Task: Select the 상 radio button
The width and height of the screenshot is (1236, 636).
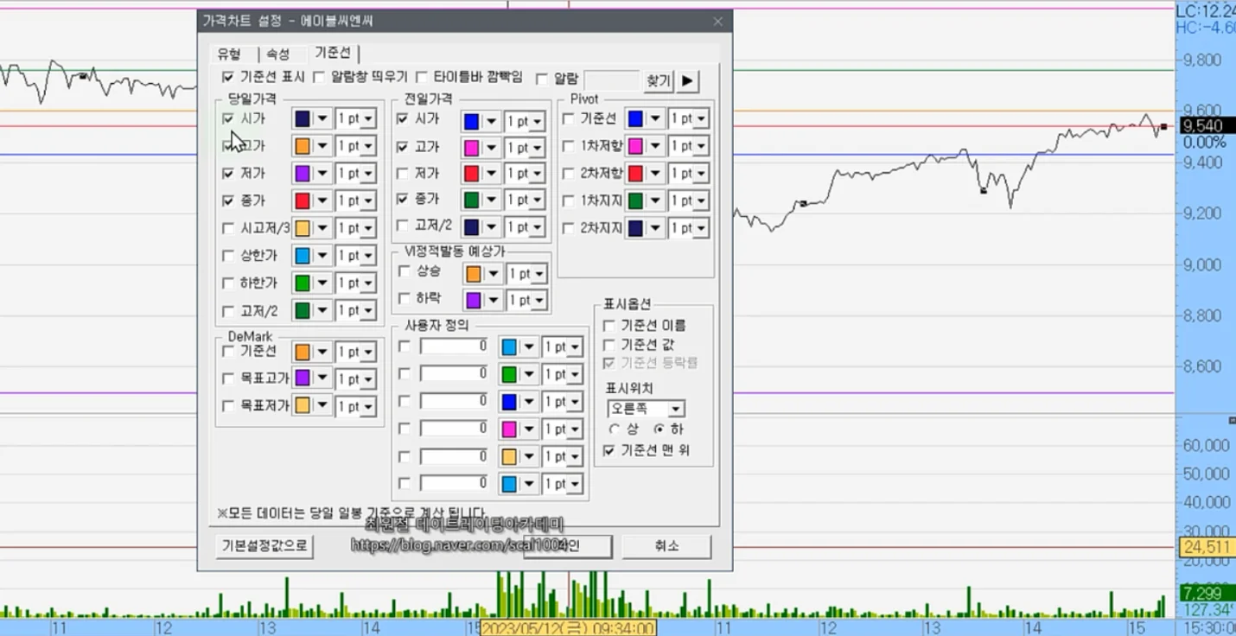Action: [x=615, y=429]
